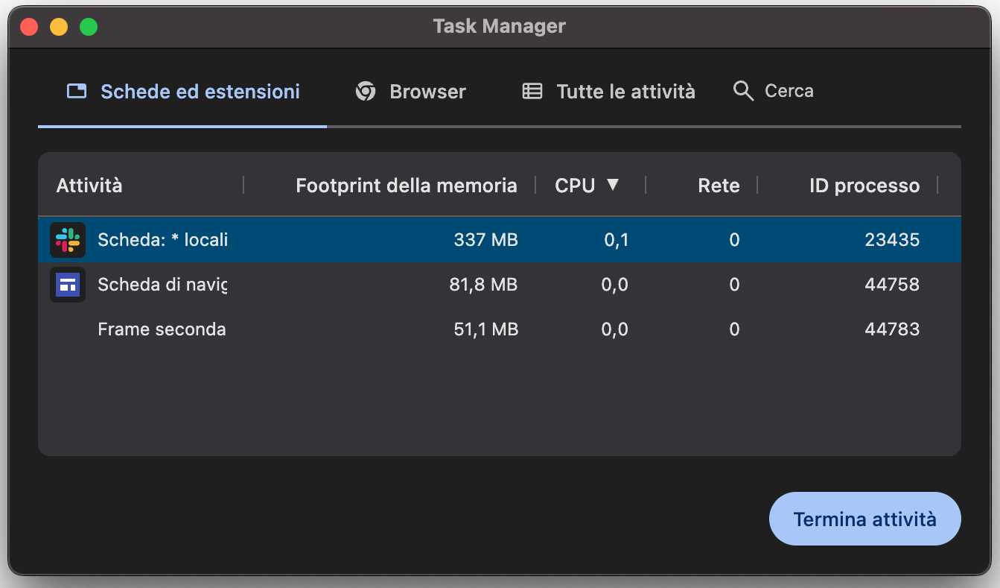Click the Schede ed estensioni panel icon
1000x588 pixels.
[76, 90]
